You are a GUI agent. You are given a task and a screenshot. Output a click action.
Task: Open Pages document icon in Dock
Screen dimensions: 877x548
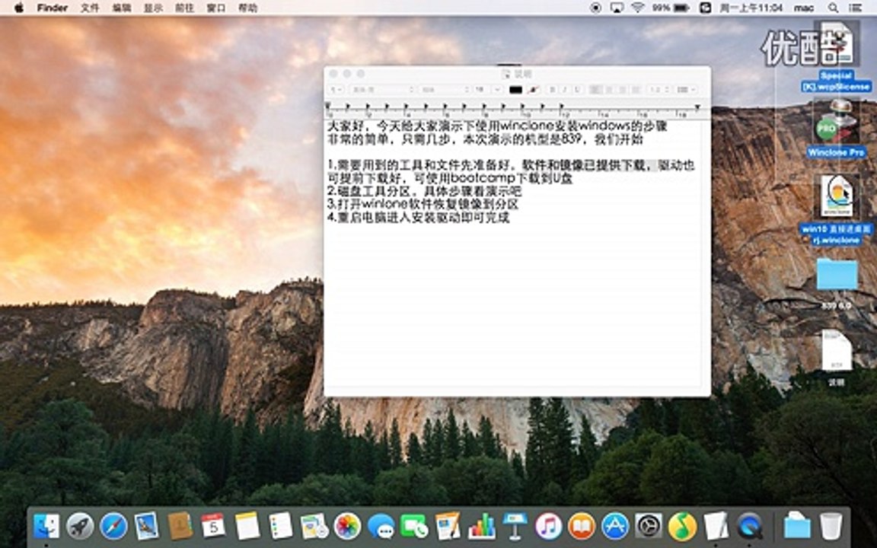448,526
